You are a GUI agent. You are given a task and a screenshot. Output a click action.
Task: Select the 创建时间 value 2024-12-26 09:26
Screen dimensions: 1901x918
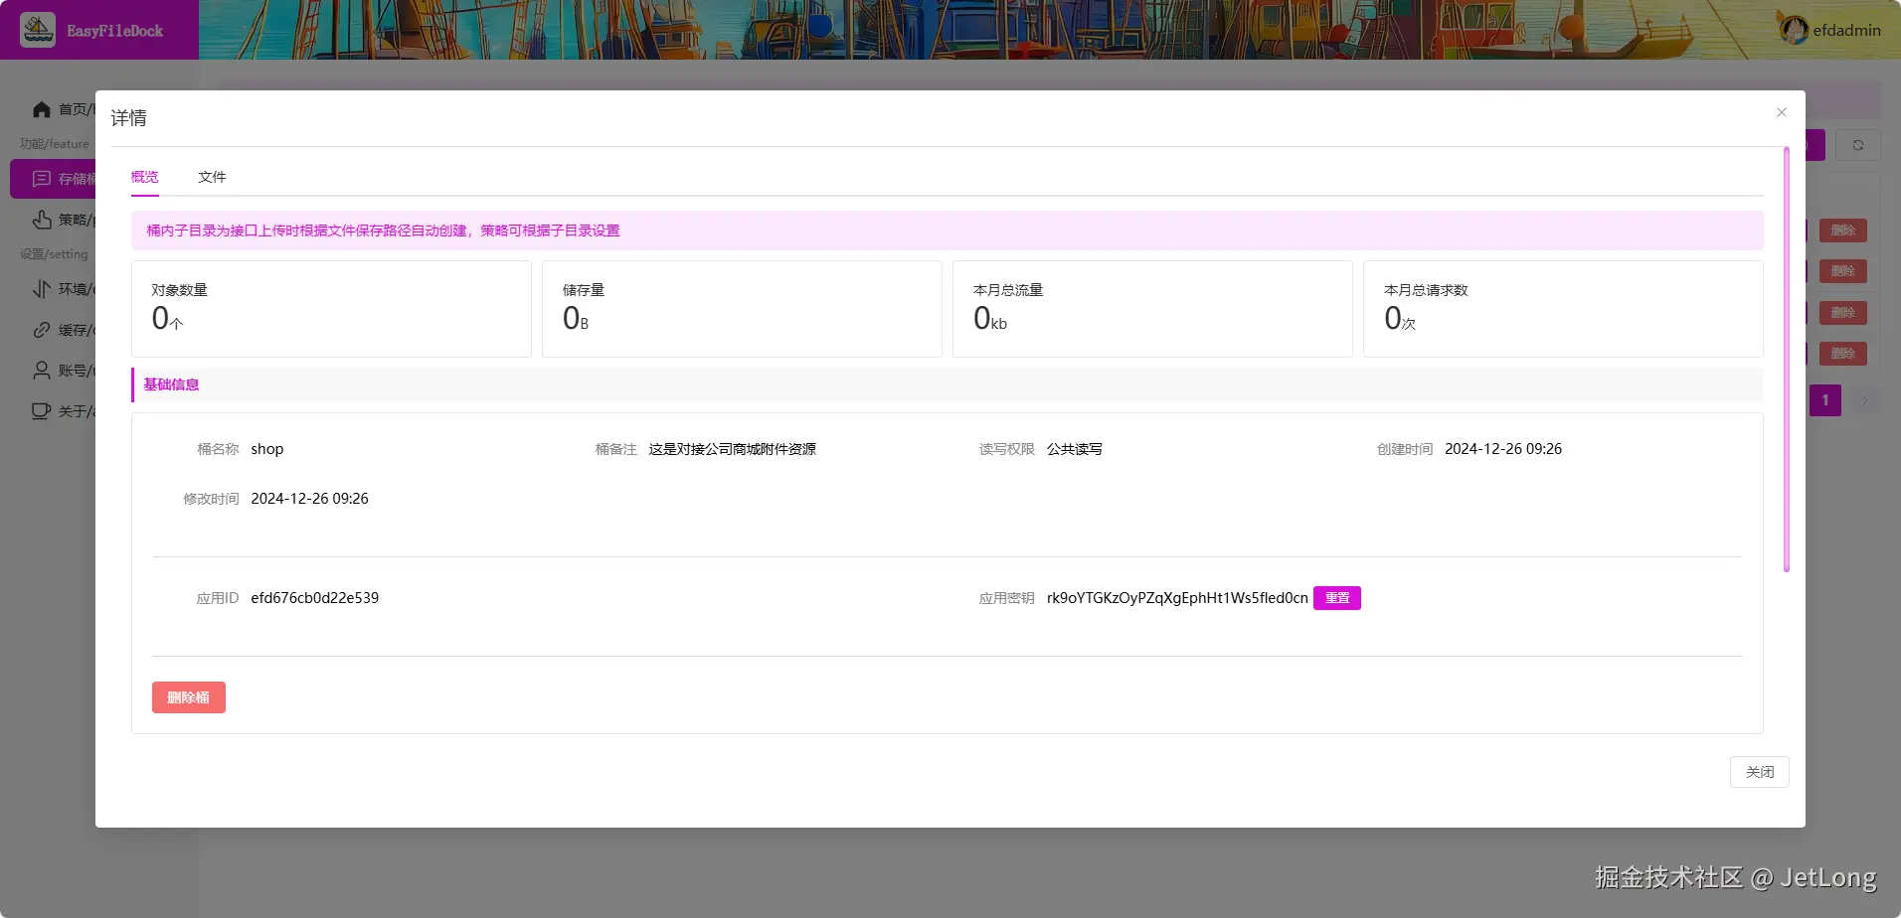pyautogui.click(x=1503, y=449)
